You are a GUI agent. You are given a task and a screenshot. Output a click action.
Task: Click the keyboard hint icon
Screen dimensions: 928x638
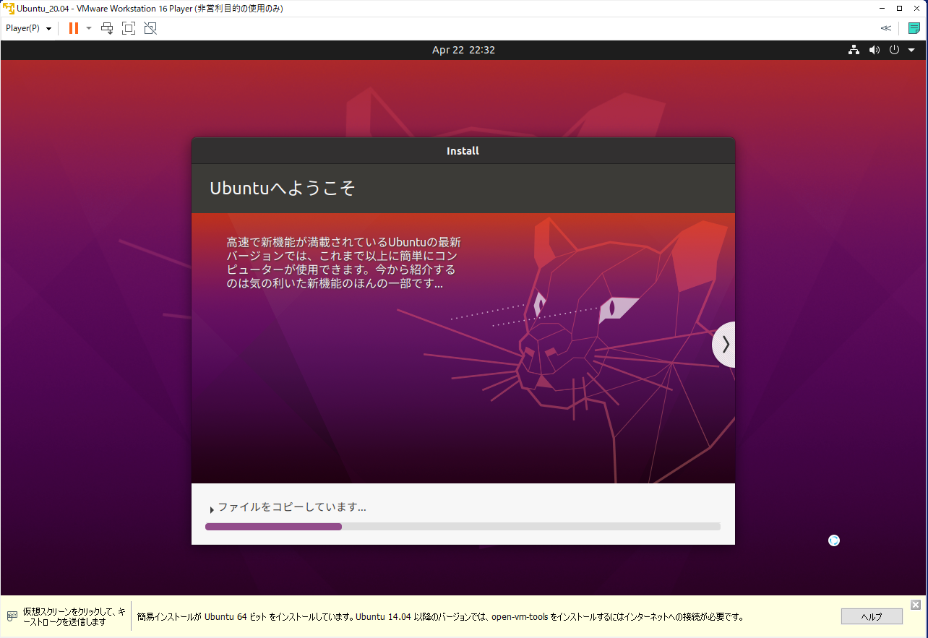12,616
